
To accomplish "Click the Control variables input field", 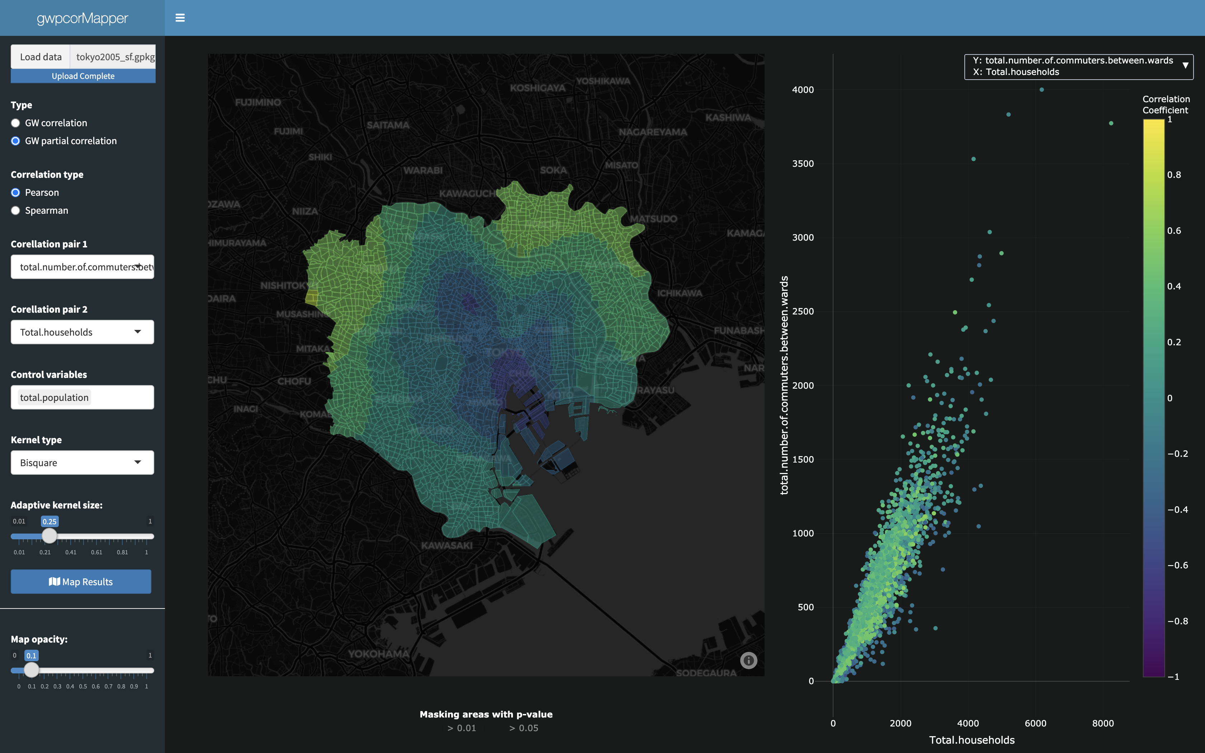I will coord(82,397).
